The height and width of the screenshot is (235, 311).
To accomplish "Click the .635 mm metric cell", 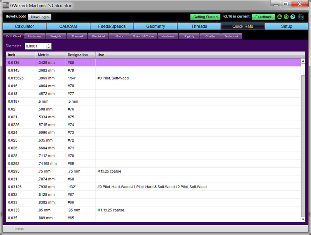I will [51, 140].
